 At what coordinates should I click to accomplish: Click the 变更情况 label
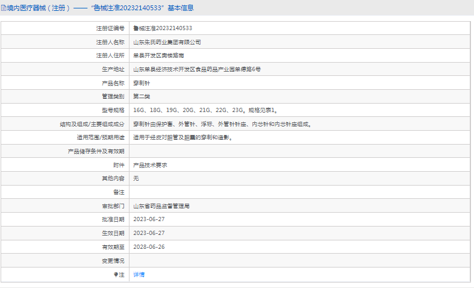tap(113, 261)
